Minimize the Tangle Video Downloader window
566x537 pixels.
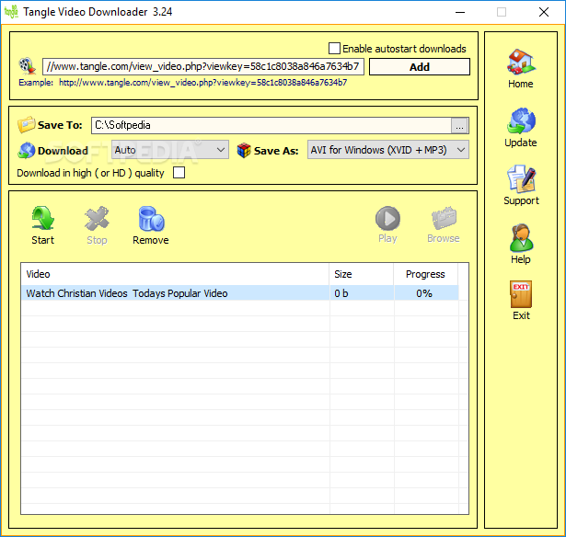tap(460, 12)
